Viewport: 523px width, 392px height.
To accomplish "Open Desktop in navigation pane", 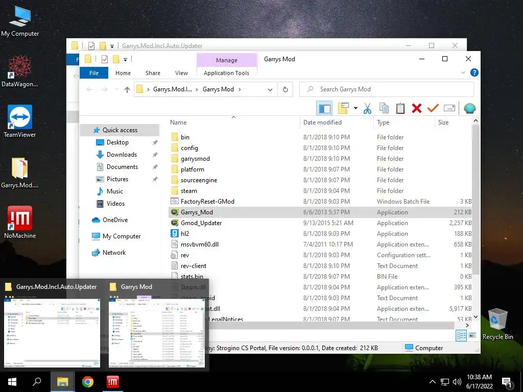I will point(117,142).
